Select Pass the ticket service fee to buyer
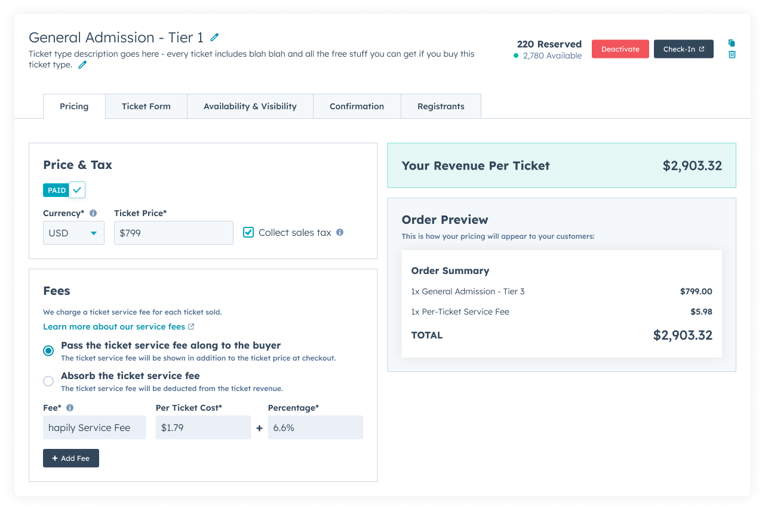765x511 pixels. click(x=48, y=350)
